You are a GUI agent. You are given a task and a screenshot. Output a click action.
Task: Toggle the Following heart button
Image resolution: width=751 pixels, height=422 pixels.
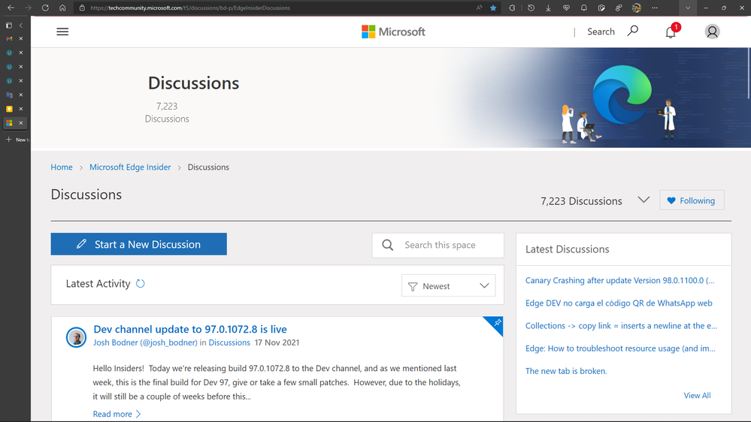click(x=692, y=200)
